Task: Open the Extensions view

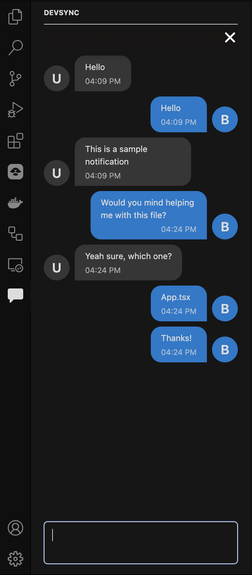Action: tap(15, 141)
